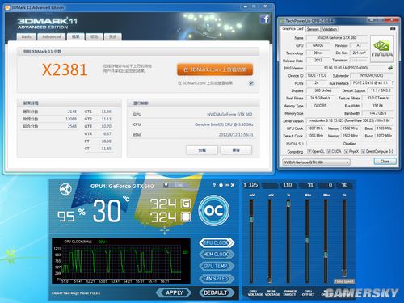Toggle the OpenCL checkbox
This screenshot has height=303, width=404.
tap(309, 151)
